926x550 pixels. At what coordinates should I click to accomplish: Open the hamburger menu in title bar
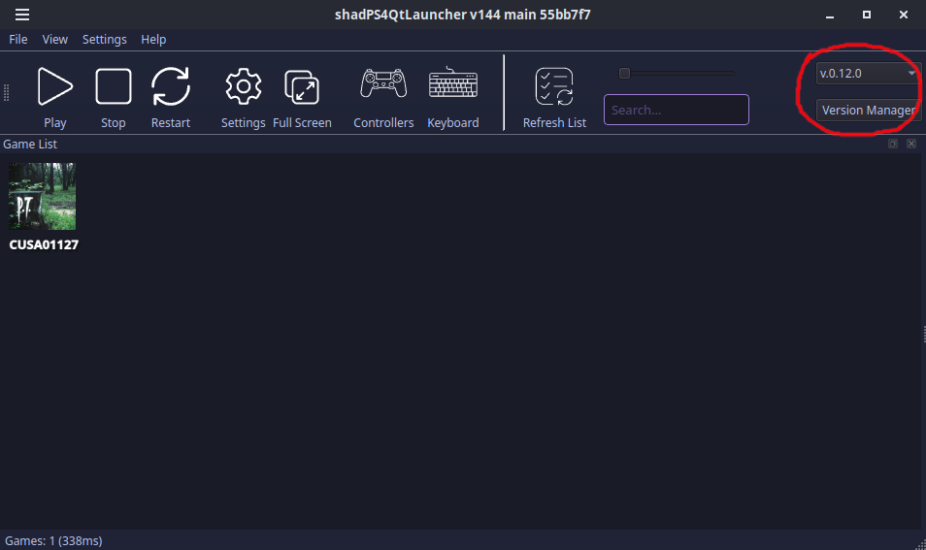click(22, 15)
